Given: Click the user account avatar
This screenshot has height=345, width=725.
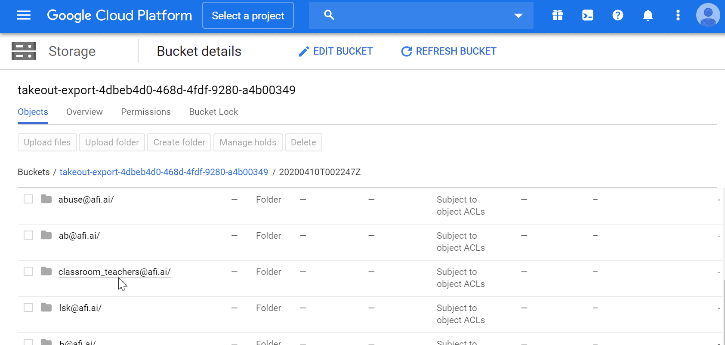Looking at the screenshot, I should pyautogui.click(x=708, y=15).
